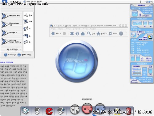Open the 보기 (View) menu in IE
The width and height of the screenshot is (154, 116).
pos(68,29)
